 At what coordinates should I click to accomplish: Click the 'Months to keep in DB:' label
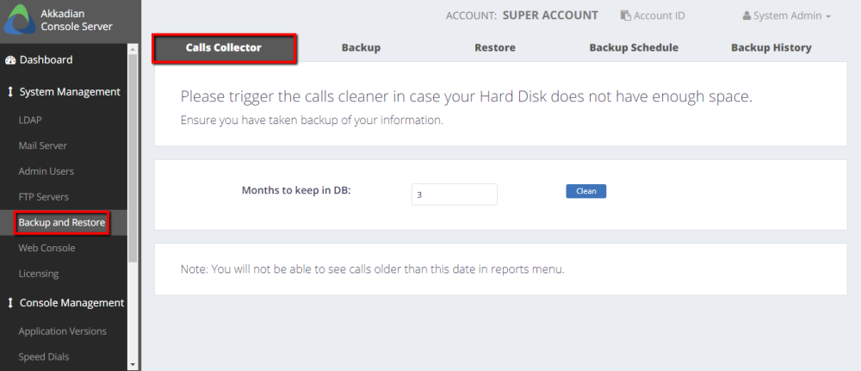[x=296, y=190]
